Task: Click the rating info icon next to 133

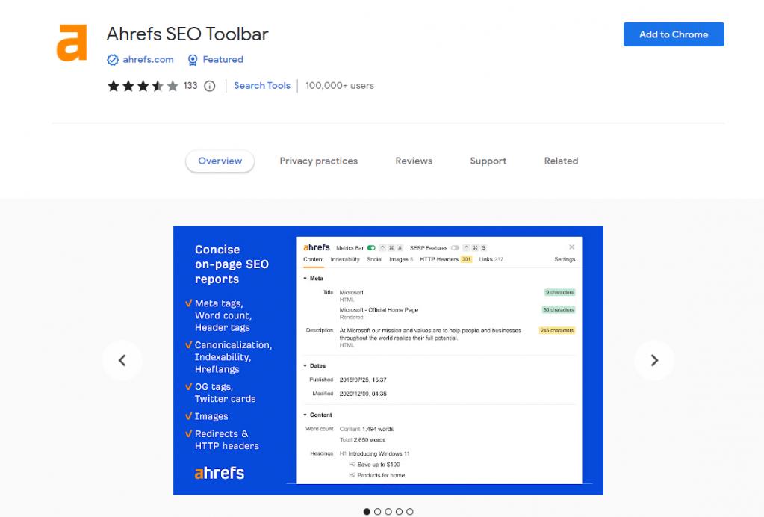Action: pos(210,86)
